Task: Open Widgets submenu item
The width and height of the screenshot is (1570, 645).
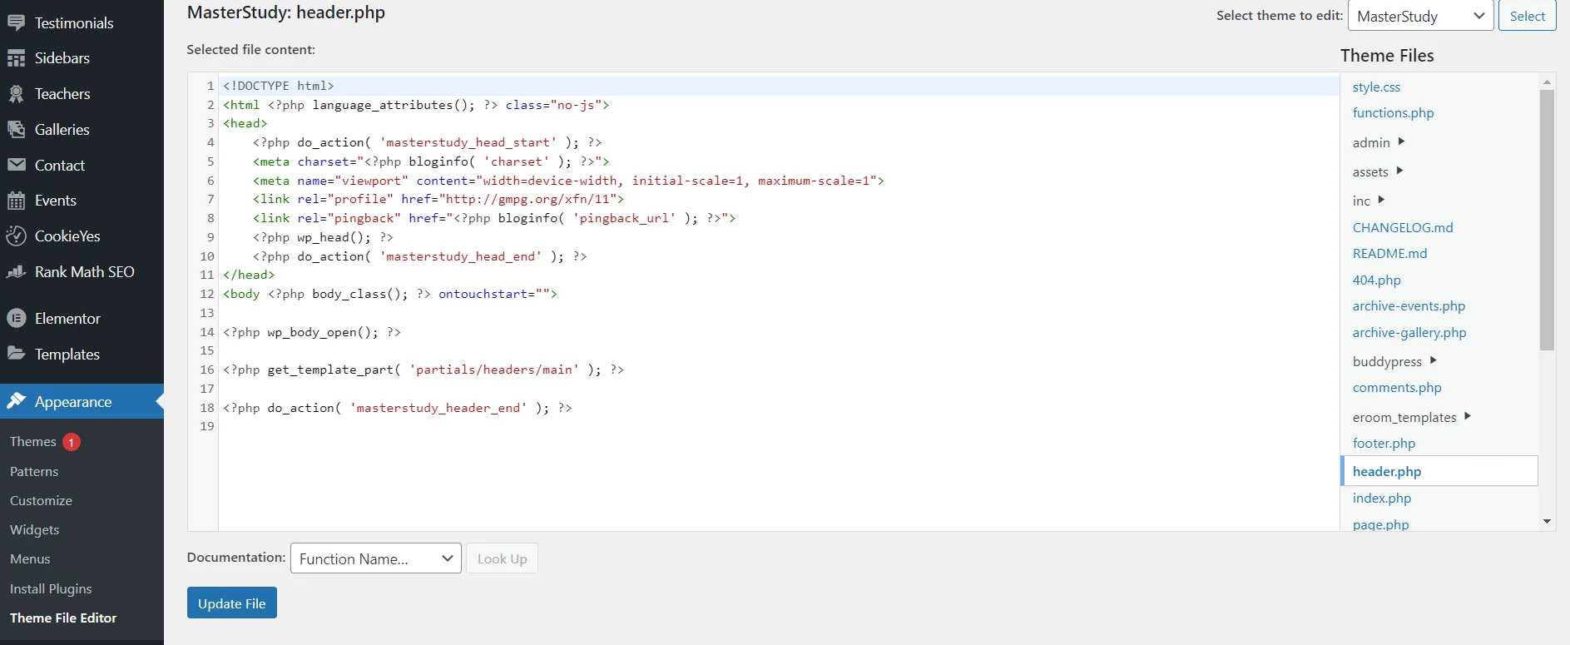Action: click(34, 530)
